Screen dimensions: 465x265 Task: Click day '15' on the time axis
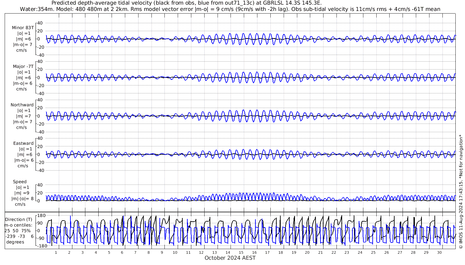click(241, 252)
